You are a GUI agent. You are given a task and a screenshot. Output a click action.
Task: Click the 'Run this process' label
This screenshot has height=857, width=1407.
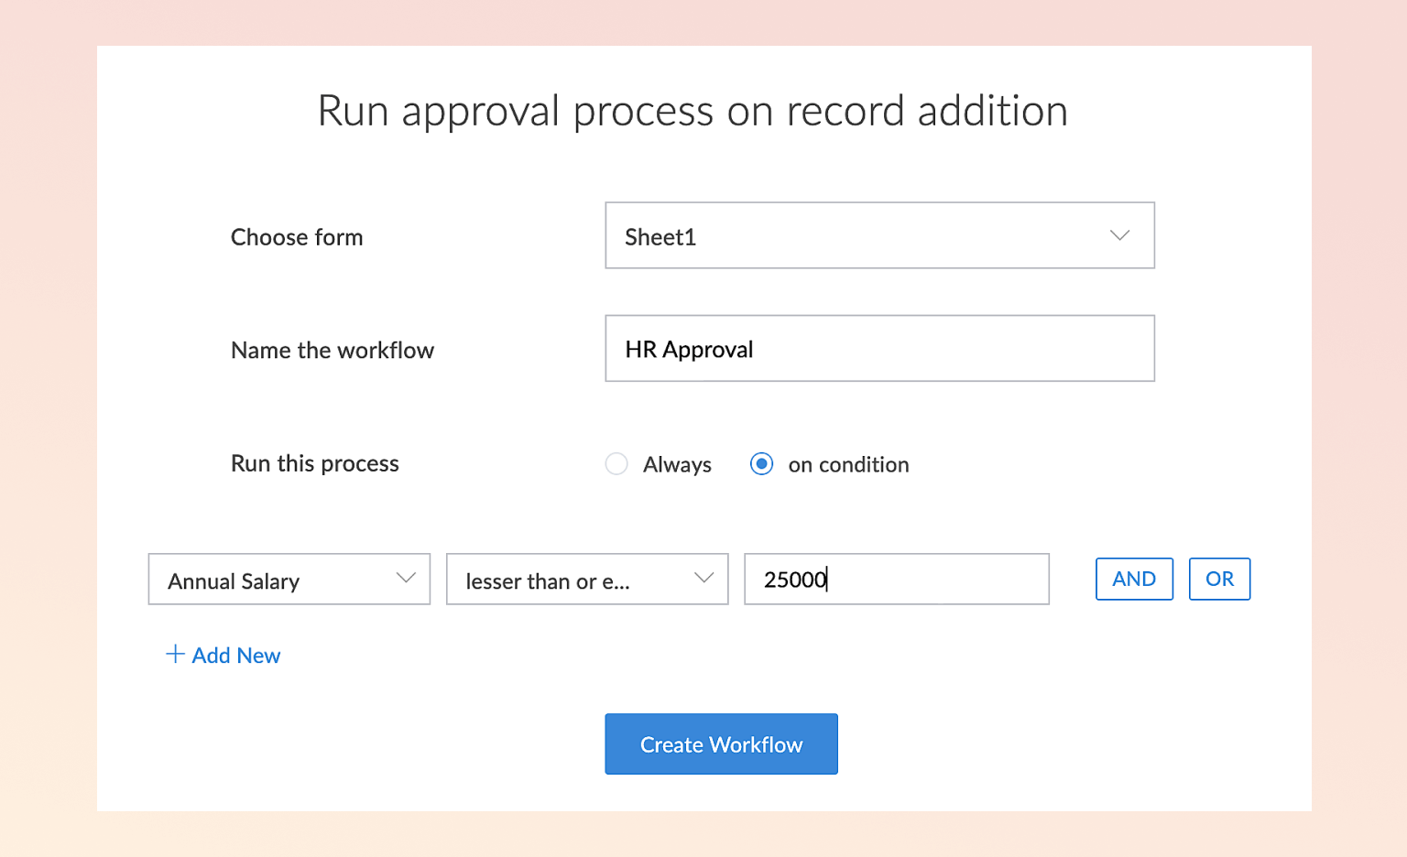(x=315, y=463)
